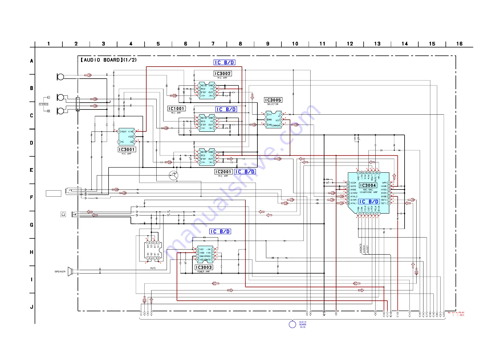Select the IC3001 chip body

pyautogui.click(x=127, y=137)
